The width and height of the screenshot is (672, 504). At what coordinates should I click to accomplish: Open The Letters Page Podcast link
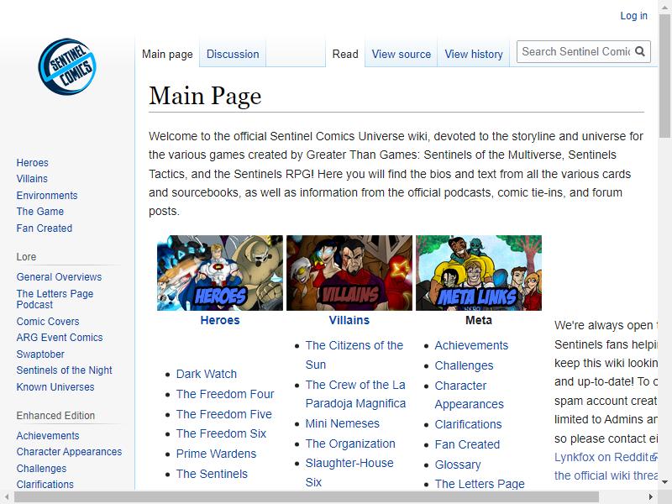(x=55, y=299)
